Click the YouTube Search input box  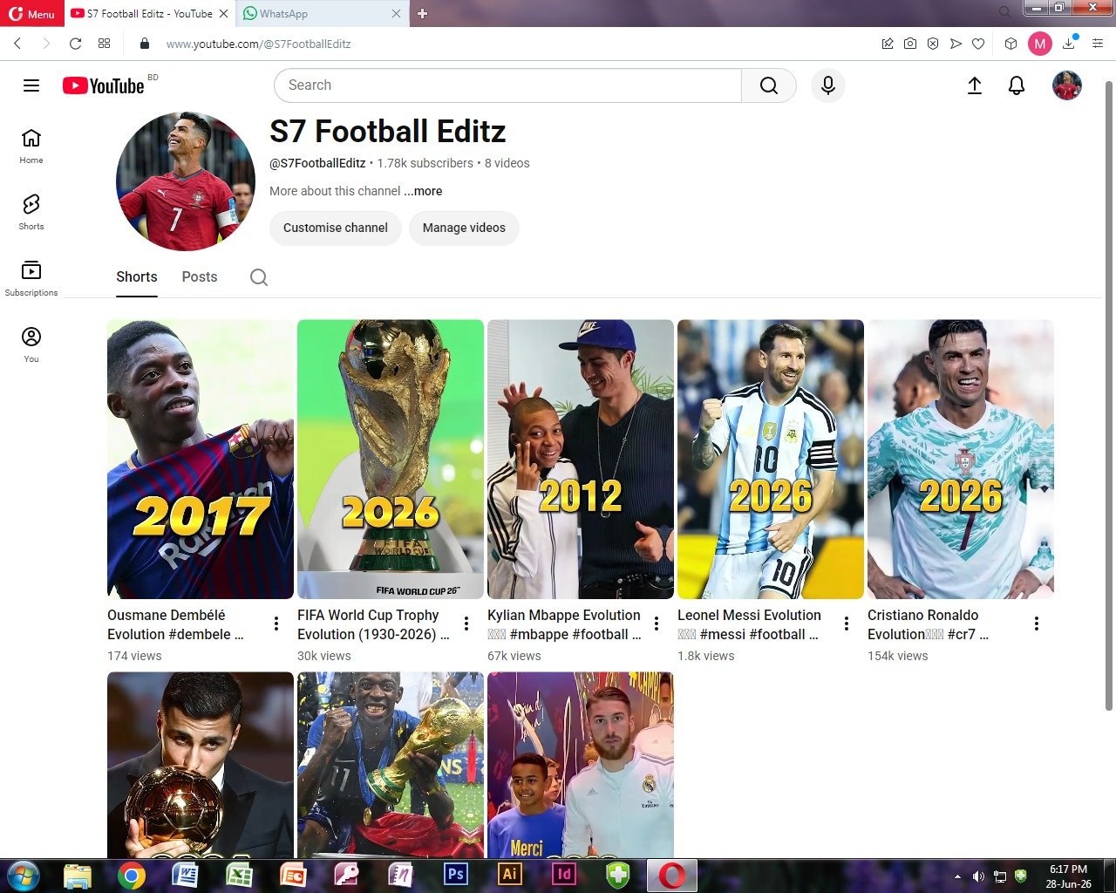click(507, 85)
